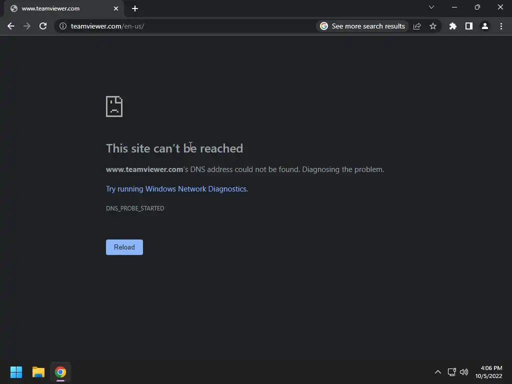
Task: Click the sad page error icon
Action: pyautogui.click(x=114, y=106)
